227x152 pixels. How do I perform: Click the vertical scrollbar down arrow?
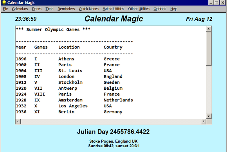(x=209, y=116)
